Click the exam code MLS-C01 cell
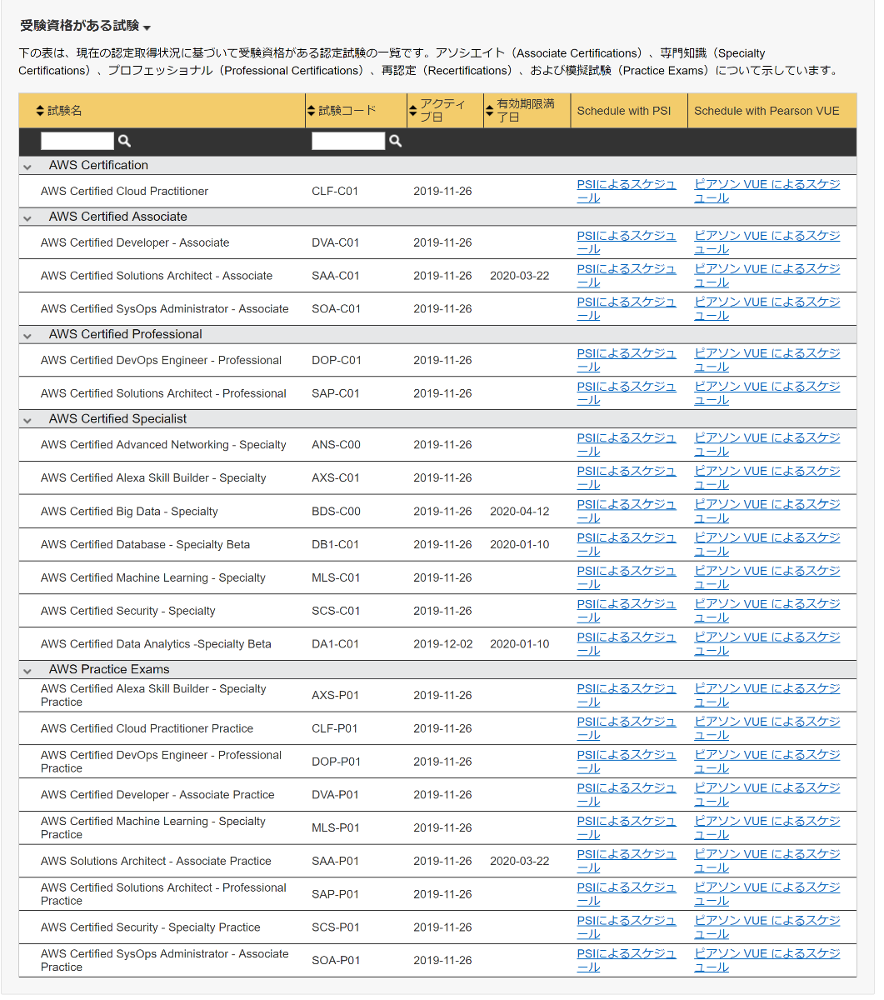The image size is (884, 1000). pyautogui.click(x=336, y=577)
